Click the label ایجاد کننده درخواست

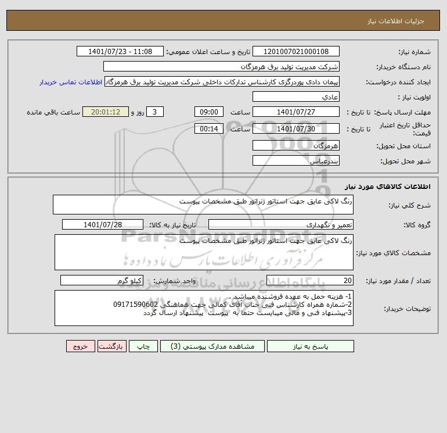pyautogui.click(x=398, y=82)
